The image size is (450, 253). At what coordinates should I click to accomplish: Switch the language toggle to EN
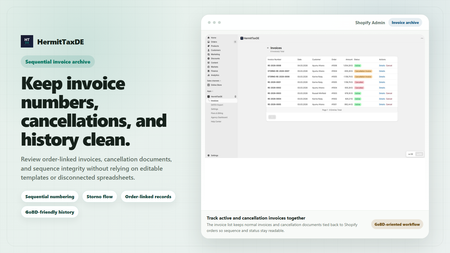pos(419,154)
